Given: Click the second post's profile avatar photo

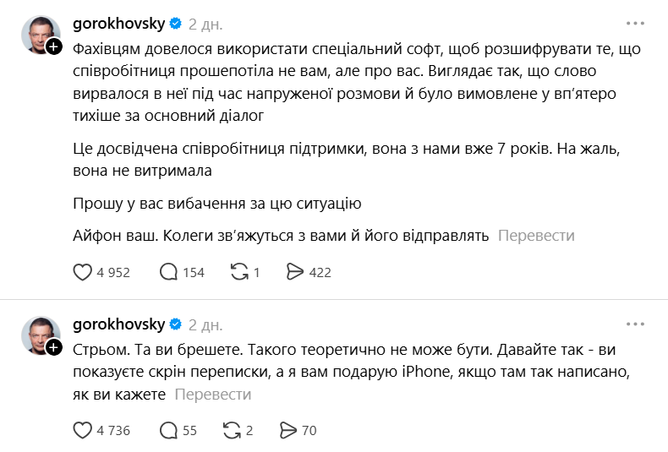Looking at the screenshot, I should tap(41, 335).
